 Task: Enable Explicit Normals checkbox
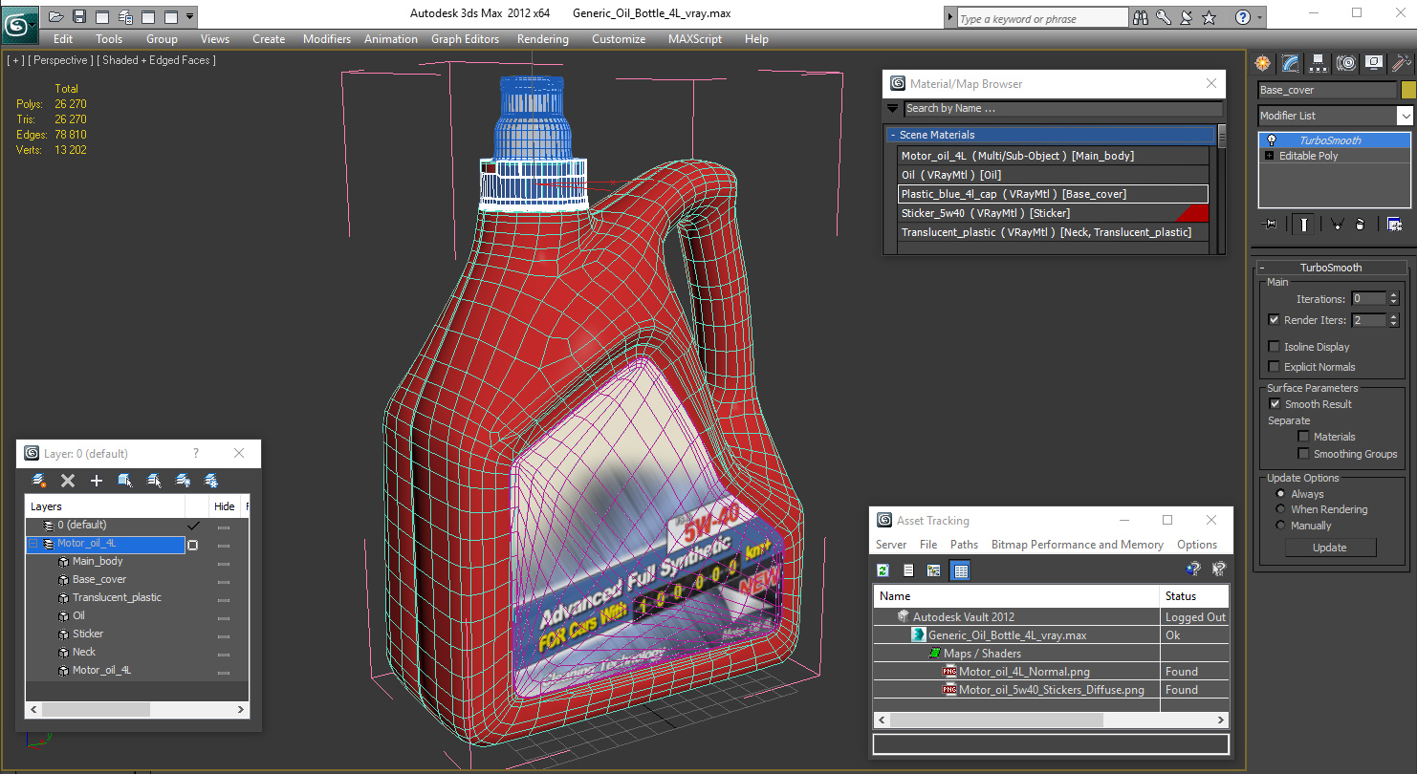pyautogui.click(x=1274, y=367)
